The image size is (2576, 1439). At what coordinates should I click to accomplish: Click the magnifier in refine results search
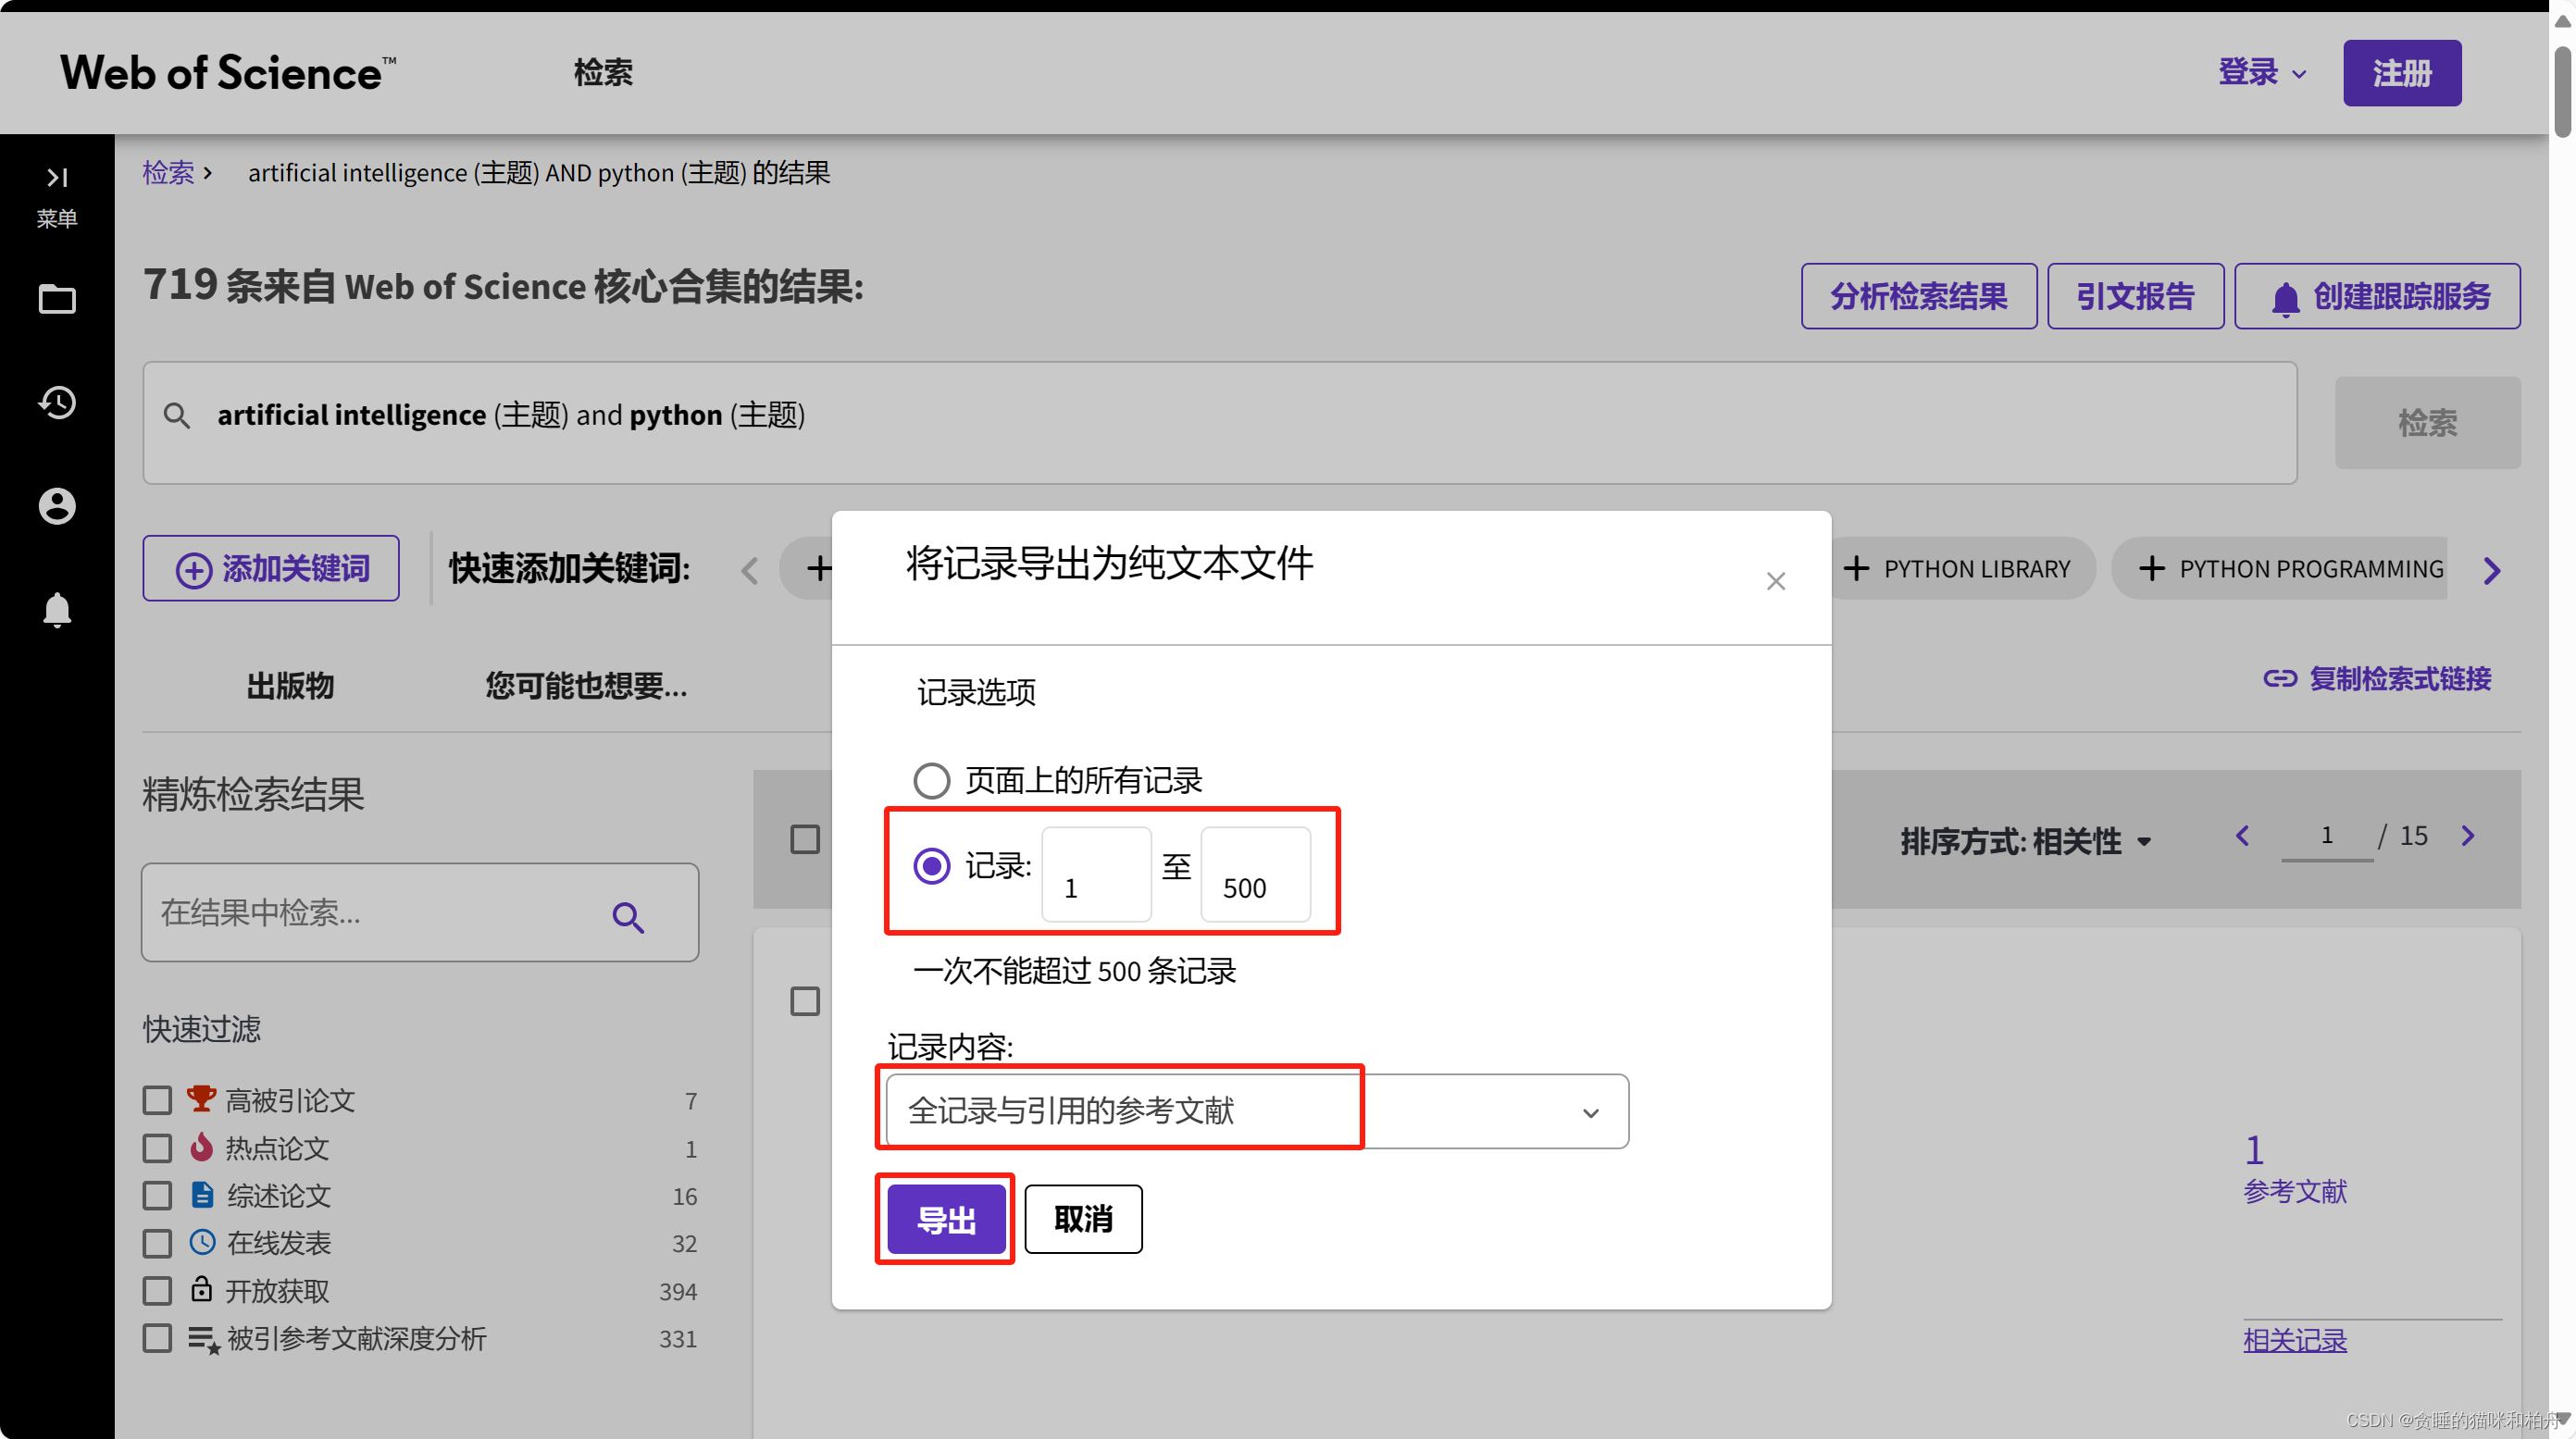pyautogui.click(x=628, y=916)
